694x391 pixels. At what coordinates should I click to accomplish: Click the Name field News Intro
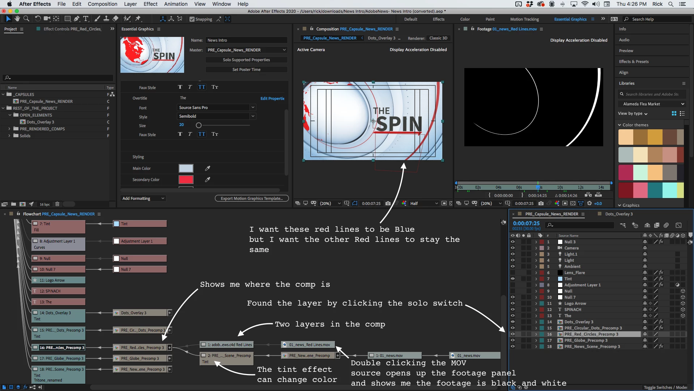[247, 40]
